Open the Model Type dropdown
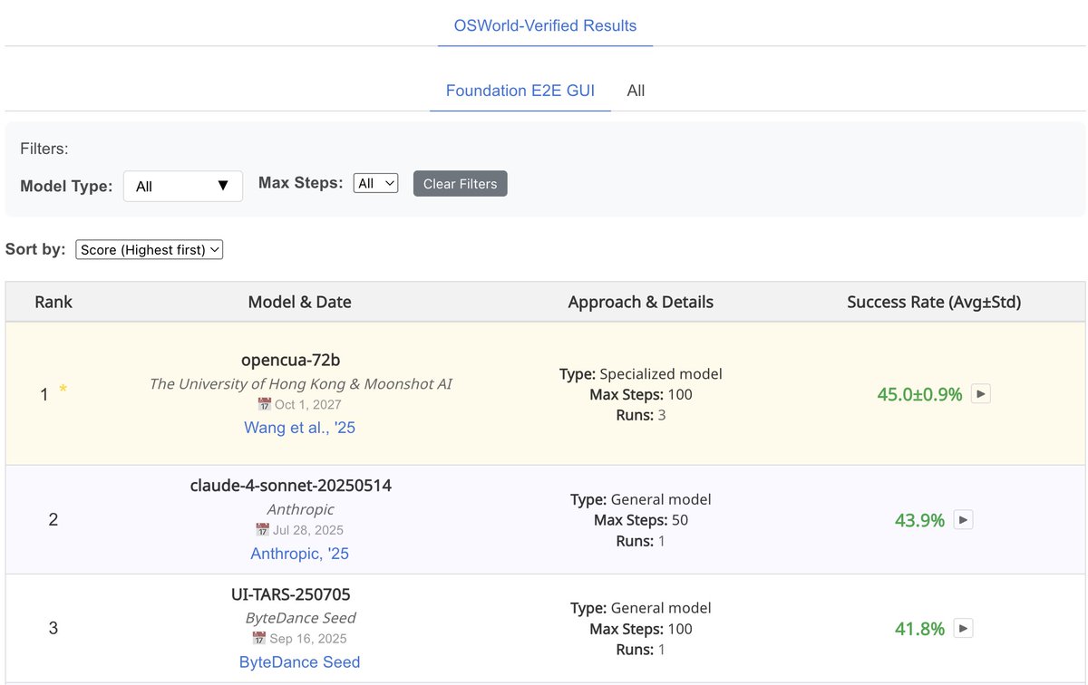 183,186
